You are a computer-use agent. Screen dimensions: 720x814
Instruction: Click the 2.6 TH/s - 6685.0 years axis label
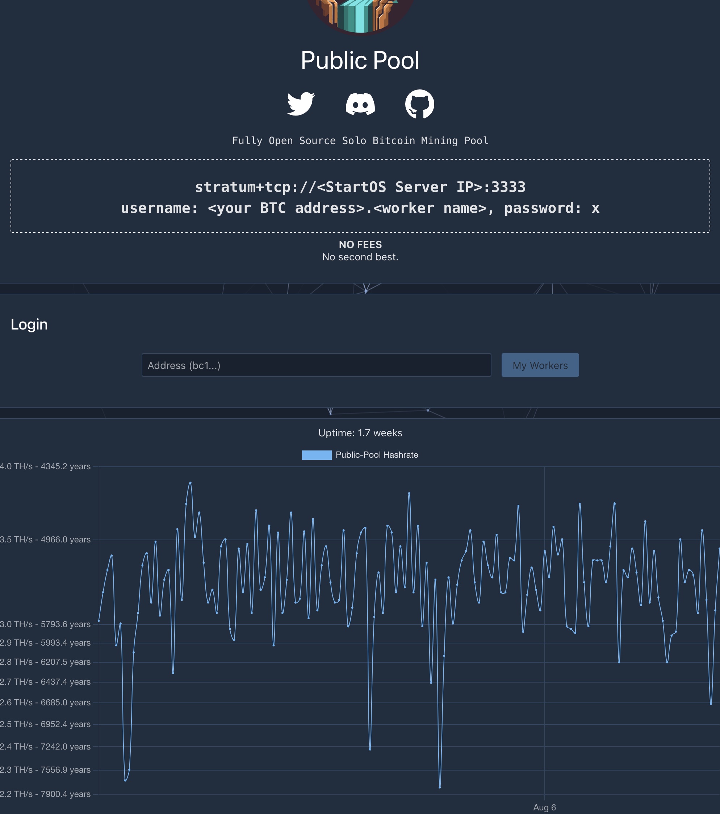(x=45, y=702)
